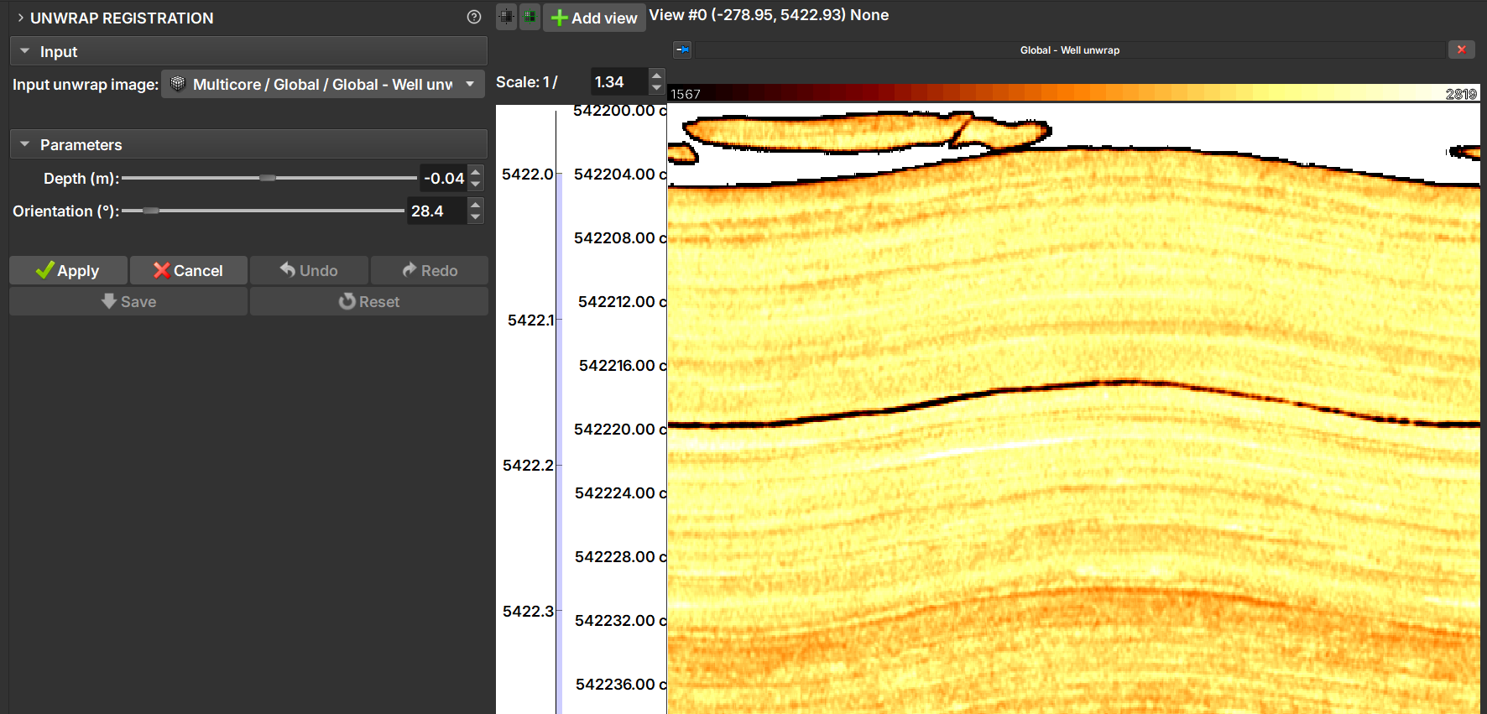Collapse the Input section
Image resolution: width=1487 pixels, height=714 pixels.
(25, 51)
